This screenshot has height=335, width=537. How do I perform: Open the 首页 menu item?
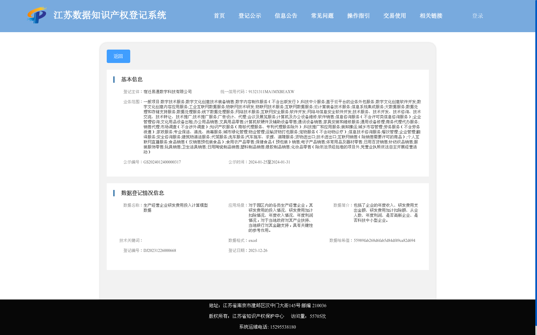[x=219, y=16]
